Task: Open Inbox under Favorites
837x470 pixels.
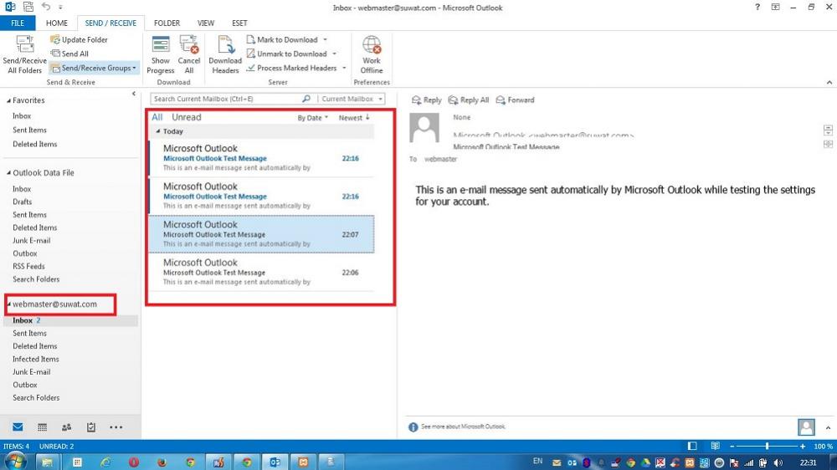Action: pos(22,115)
